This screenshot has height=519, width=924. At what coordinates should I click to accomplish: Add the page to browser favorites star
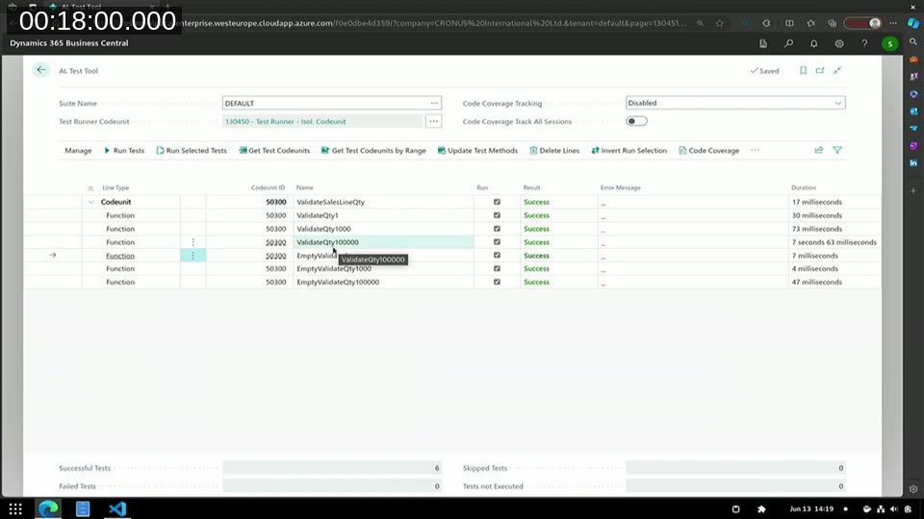720,23
